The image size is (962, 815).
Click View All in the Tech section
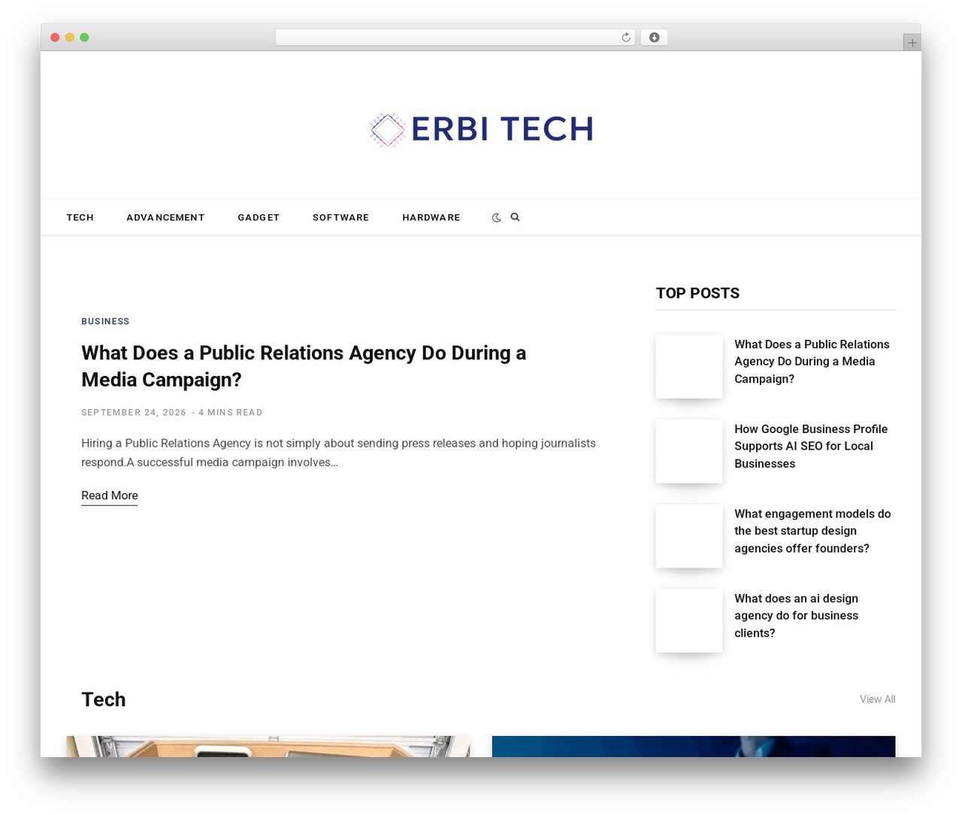877,699
